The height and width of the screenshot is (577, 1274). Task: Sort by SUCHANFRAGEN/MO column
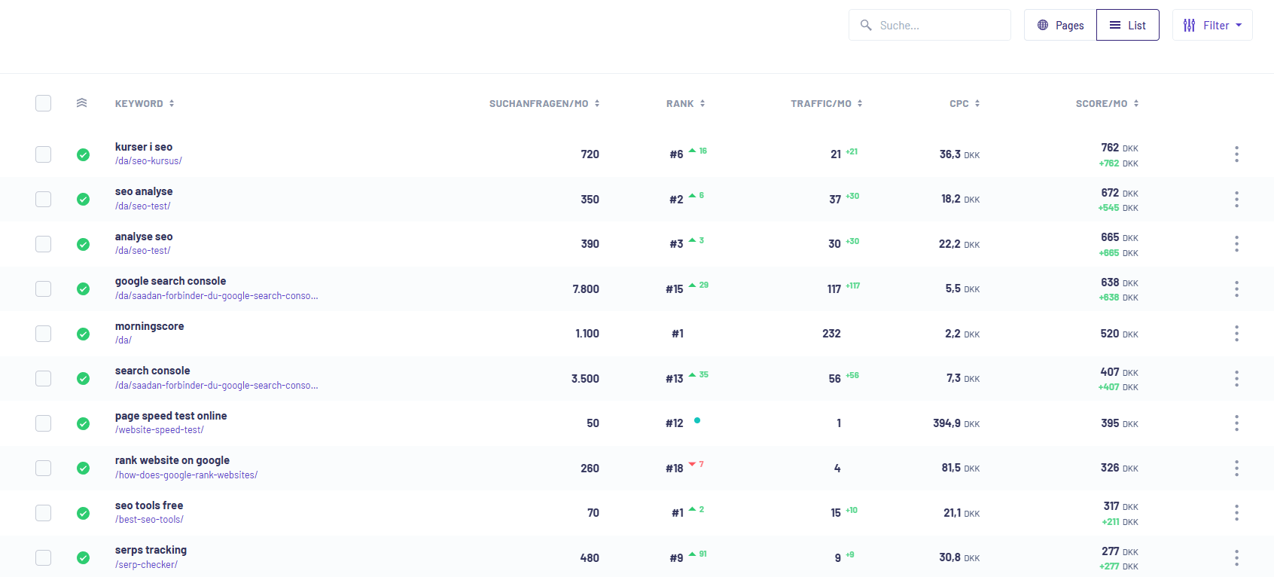544,103
